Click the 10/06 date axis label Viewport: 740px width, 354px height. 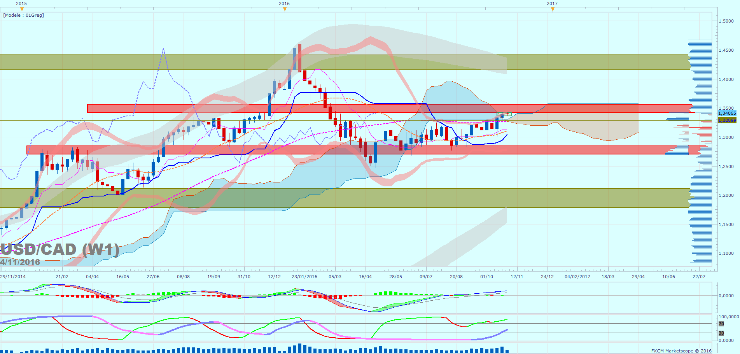(x=669, y=277)
